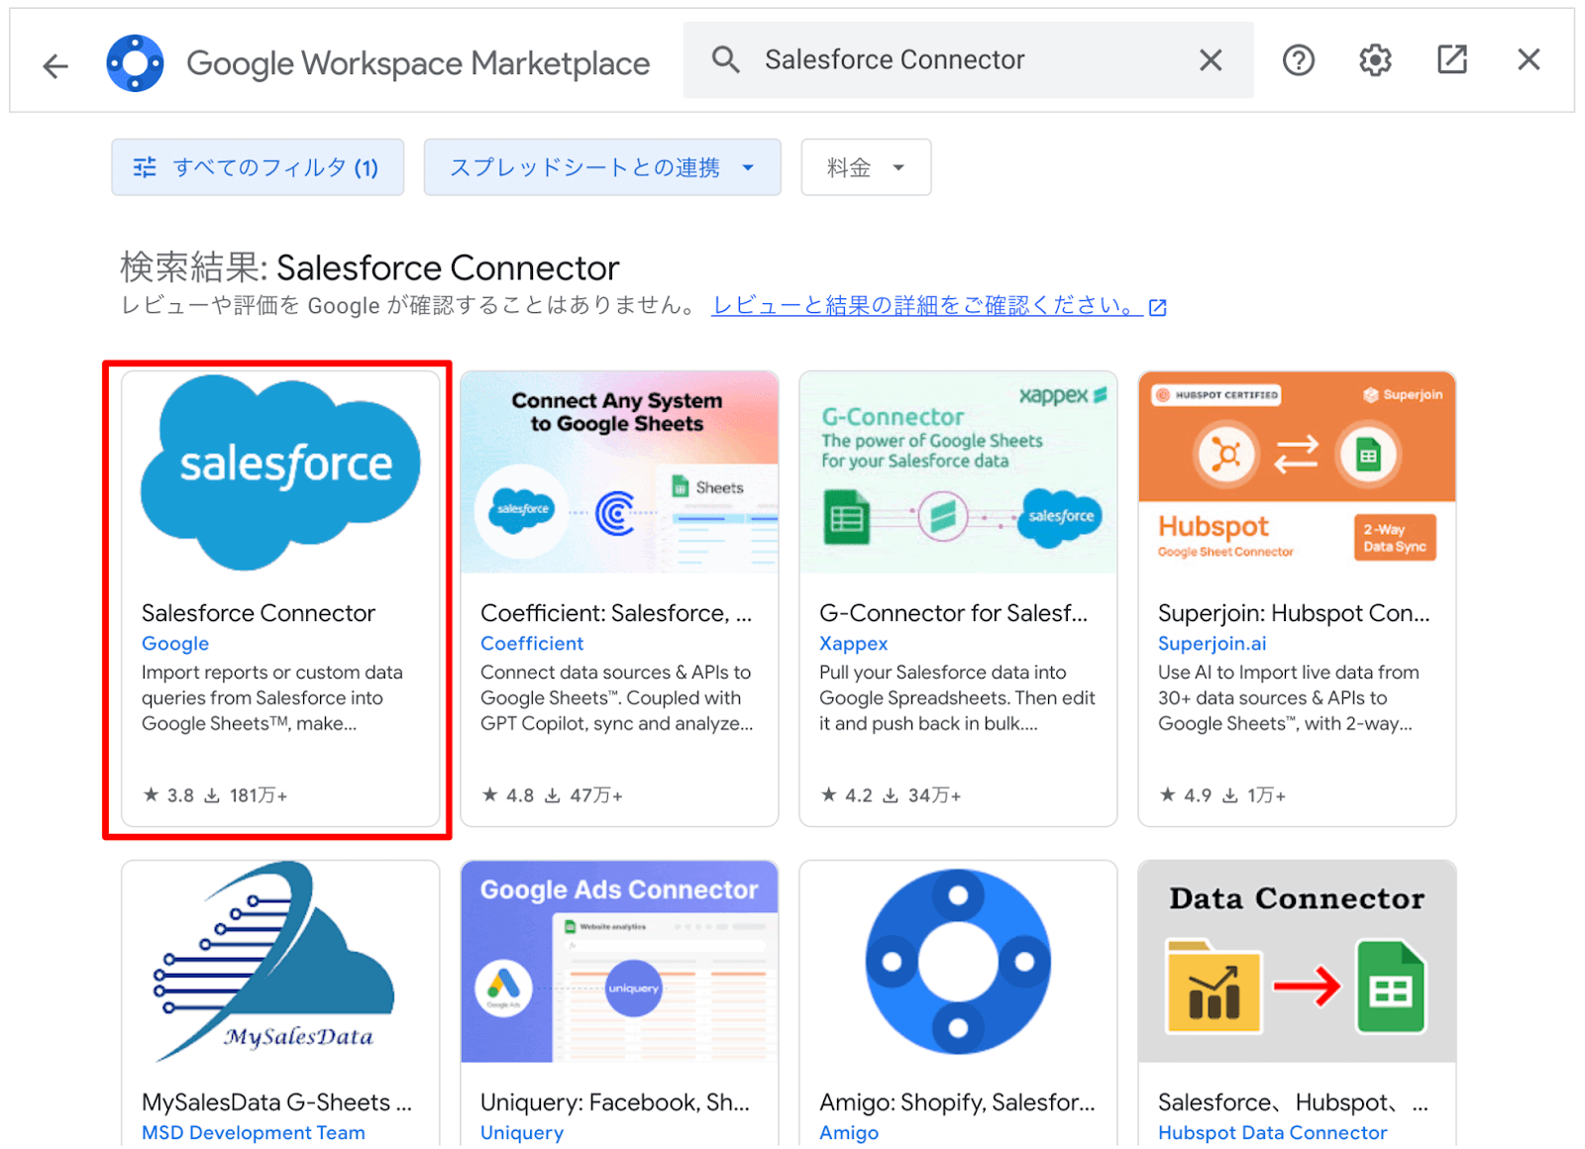Viewport: 1585px width, 1149px height.
Task: Click the Google Workspace Marketplace logo
Action: (x=135, y=62)
